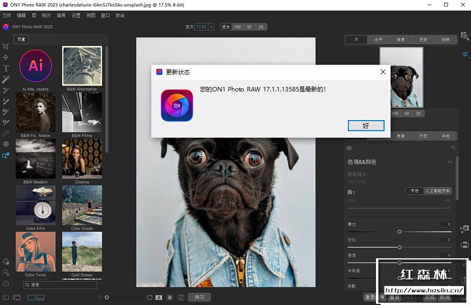
Task: Select the Move/Transform tool
Action: pyautogui.click(x=6, y=57)
